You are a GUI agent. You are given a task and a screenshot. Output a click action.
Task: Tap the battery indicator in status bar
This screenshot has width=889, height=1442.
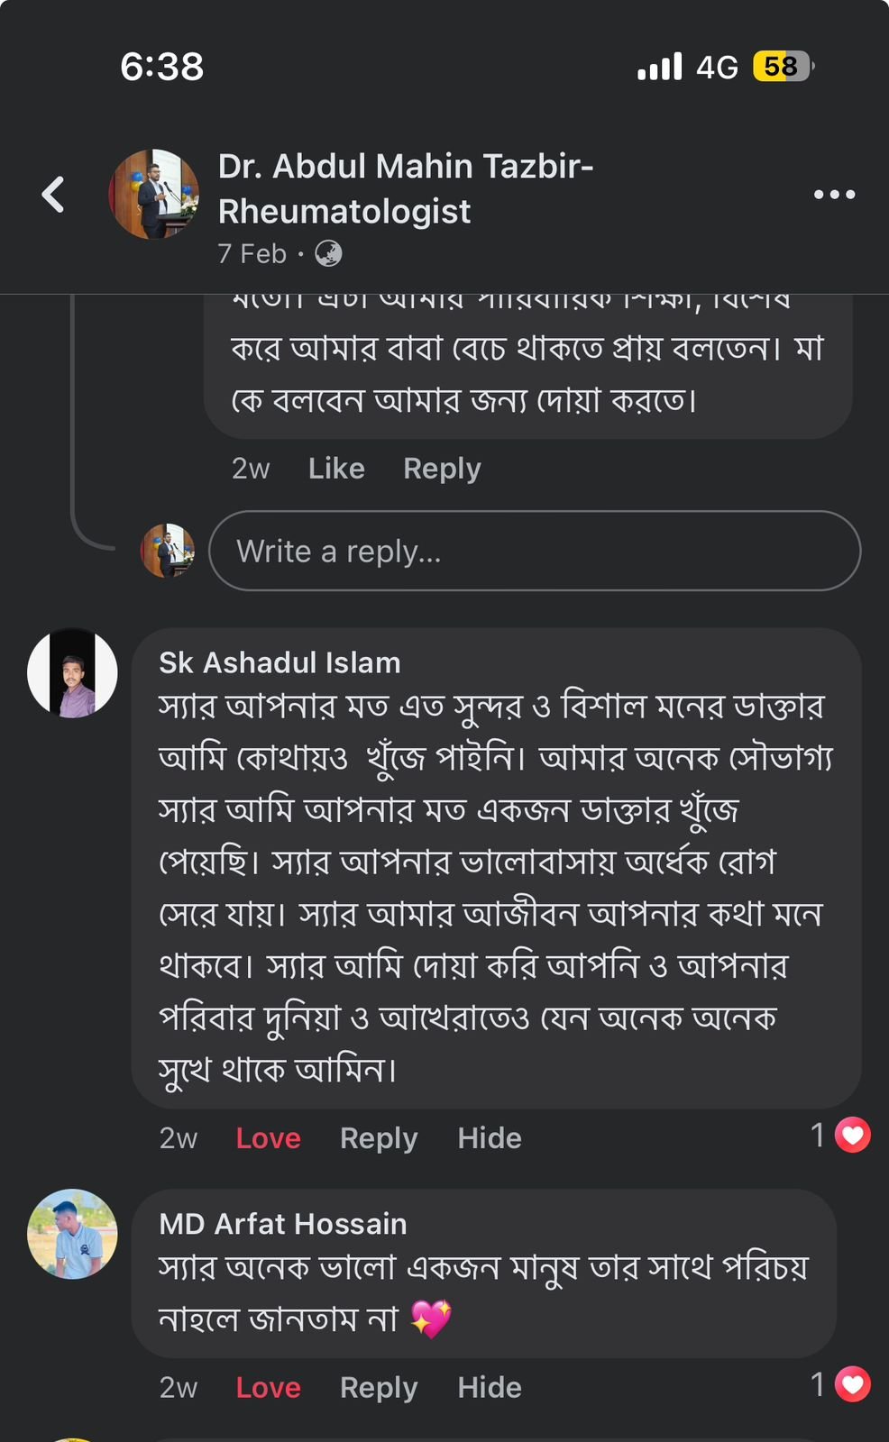point(783,66)
